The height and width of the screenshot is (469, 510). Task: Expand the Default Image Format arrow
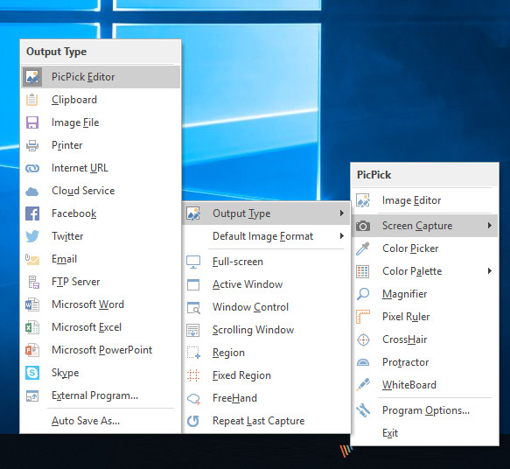click(x=341, y=235)
